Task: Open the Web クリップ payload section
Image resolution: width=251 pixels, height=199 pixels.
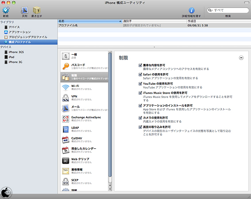Action: click(x=85, y=161)
